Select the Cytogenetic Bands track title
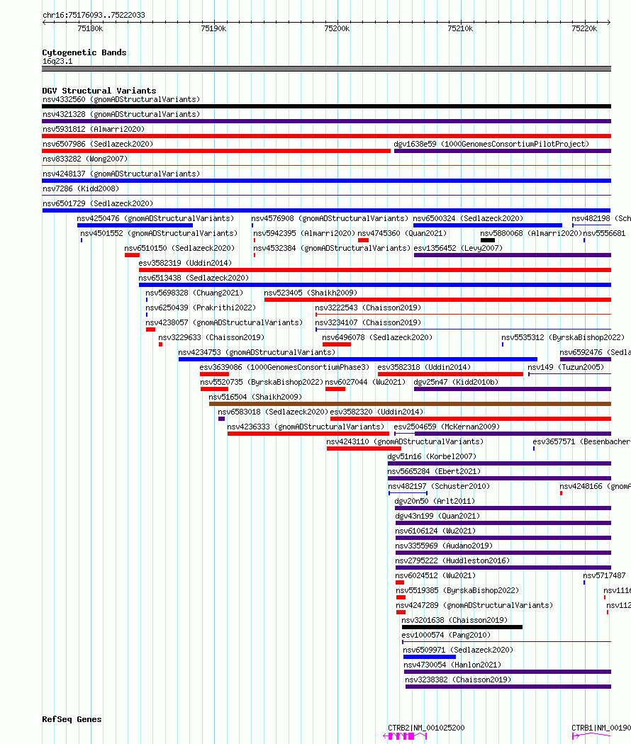Screen dimensions: 631x744 coord(84,52)
